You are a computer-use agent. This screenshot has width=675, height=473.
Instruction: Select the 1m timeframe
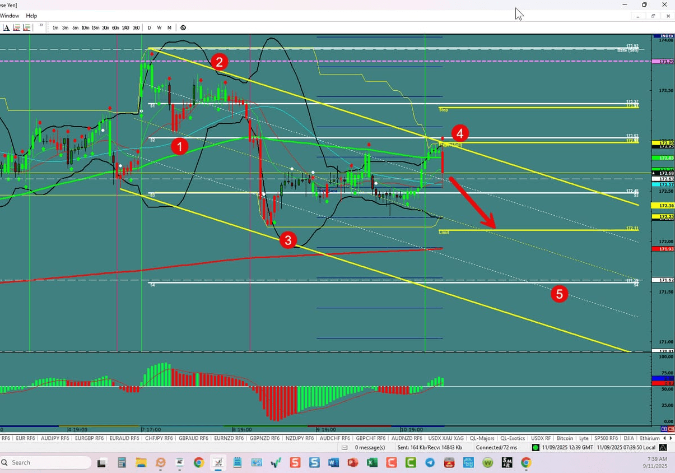pos(55,27)
